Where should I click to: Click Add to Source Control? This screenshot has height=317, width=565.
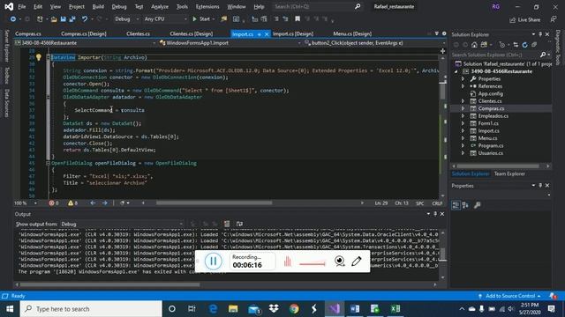point(510,296)
